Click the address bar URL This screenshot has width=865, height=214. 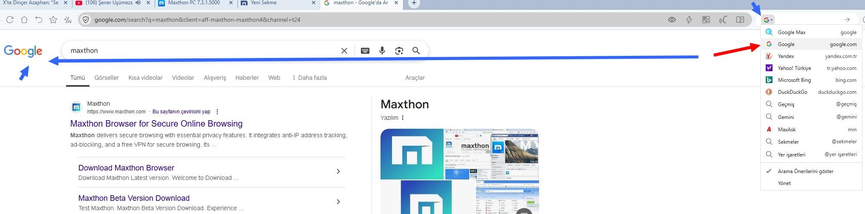click(x=197, y=20)
